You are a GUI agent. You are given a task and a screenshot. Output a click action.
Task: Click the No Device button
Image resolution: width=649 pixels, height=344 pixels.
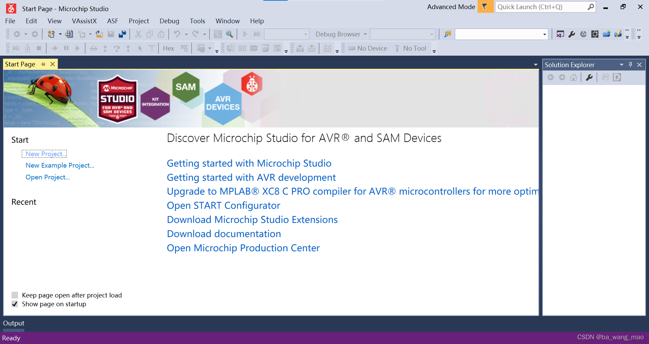pyautogui.click(x=368, y=48)
